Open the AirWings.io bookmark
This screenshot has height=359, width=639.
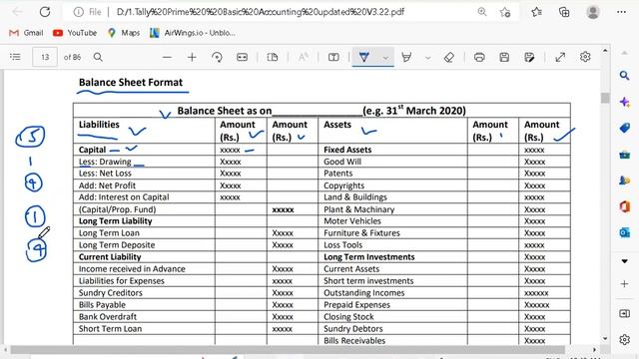point(193,33)
